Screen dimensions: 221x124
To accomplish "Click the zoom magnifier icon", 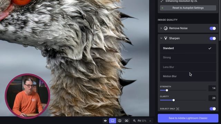I will pos(134,121).
